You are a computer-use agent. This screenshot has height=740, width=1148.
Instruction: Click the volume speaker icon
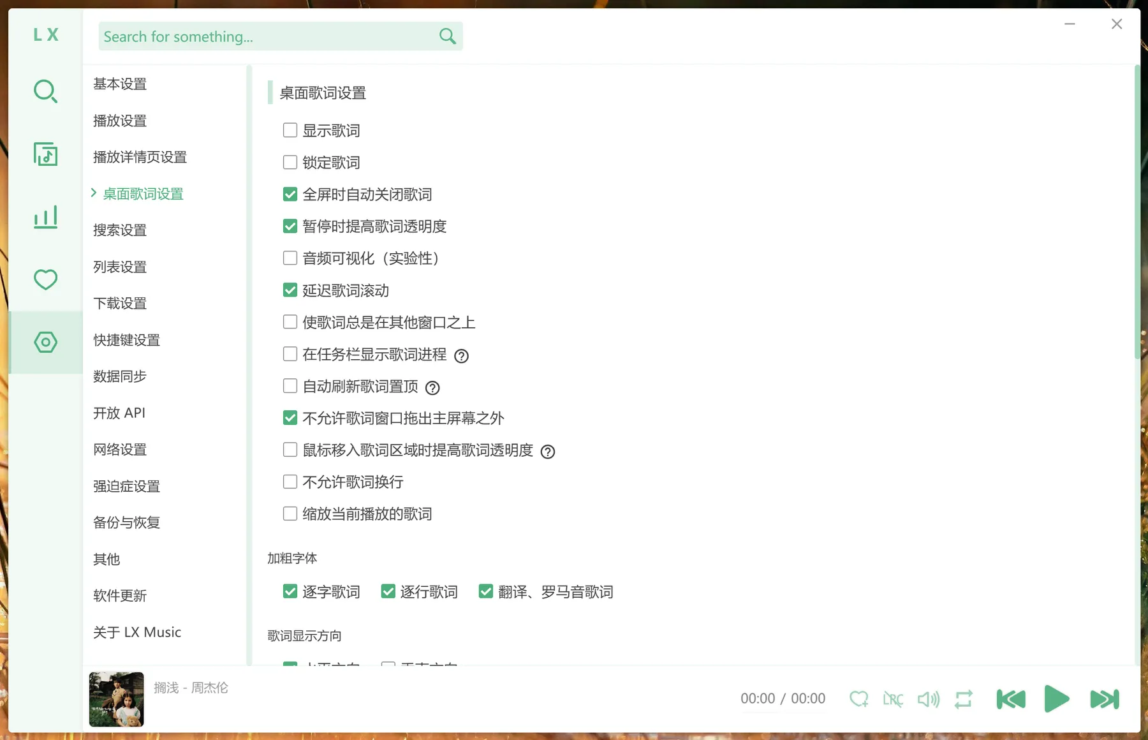929,699
